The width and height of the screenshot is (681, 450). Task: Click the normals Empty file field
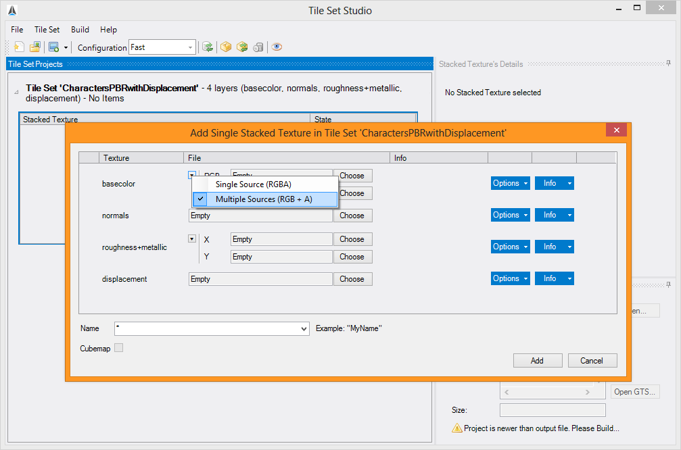pyautogui.click(x=260, y=216)
